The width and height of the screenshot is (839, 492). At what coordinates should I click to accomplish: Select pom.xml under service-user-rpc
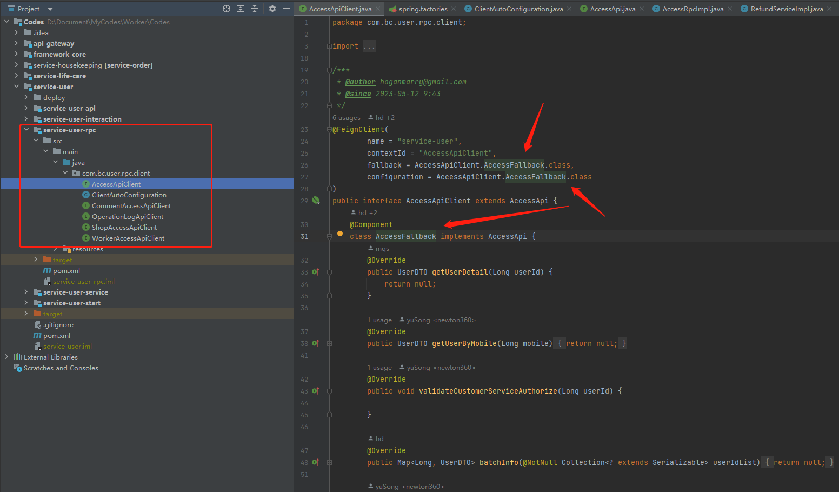66,271
